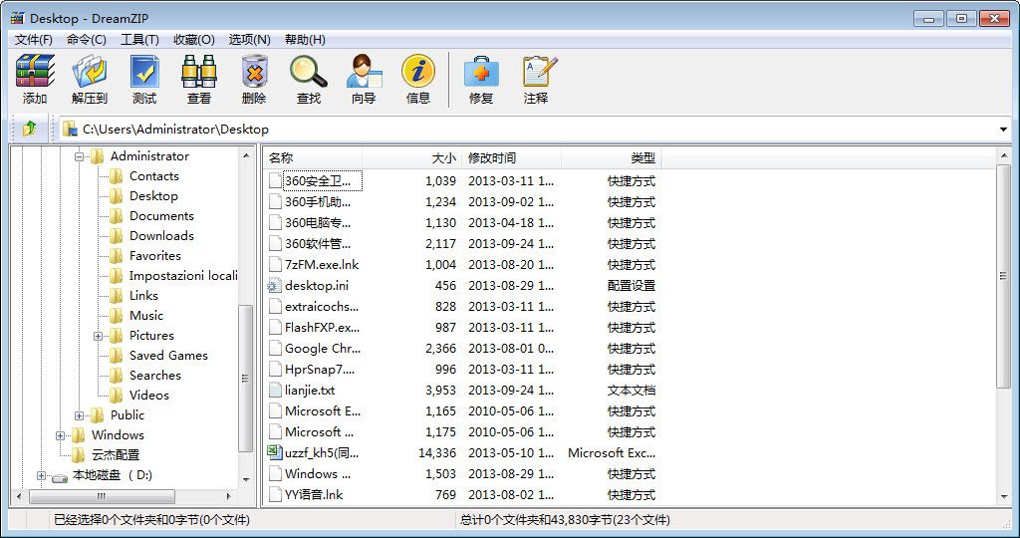The width and height of the screenshot is (1020, 538).
Task: Select Impostazioni locali folder in tree
Action: click(183, 276)
